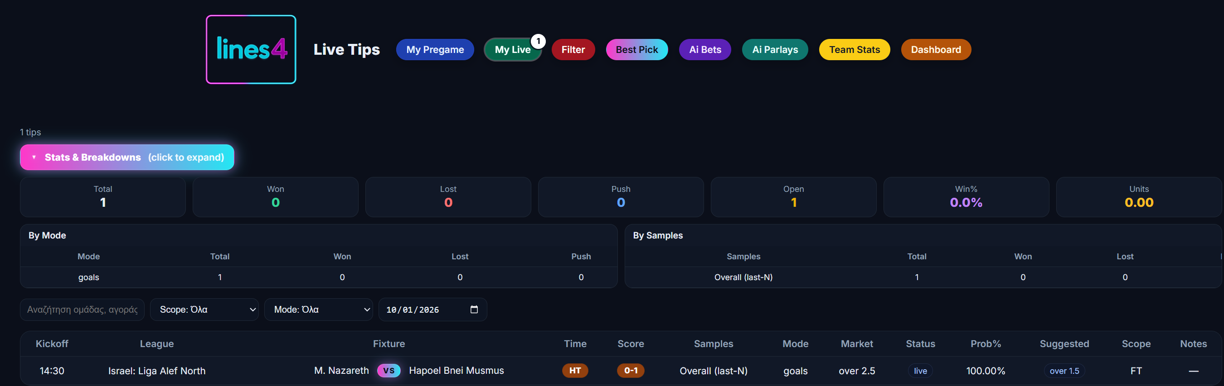
Task: Click the 0-1 score badge
Action: [x=631, y=370]
